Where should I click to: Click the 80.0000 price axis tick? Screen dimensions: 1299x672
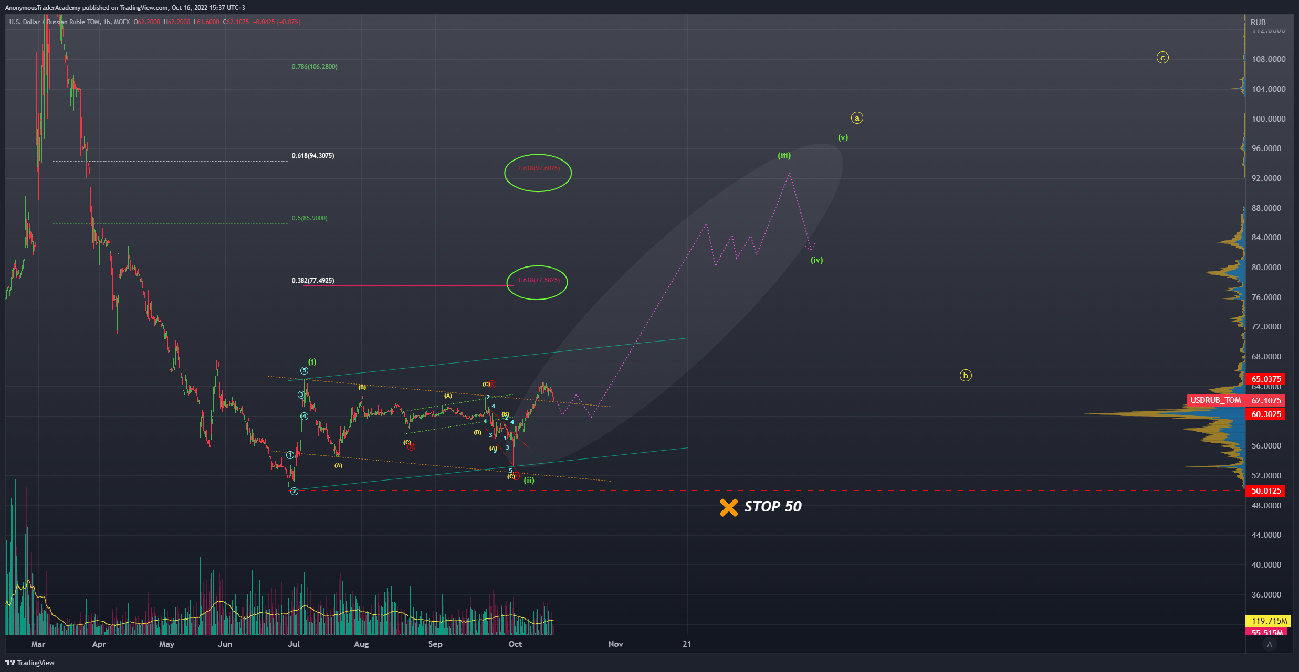1266,267
